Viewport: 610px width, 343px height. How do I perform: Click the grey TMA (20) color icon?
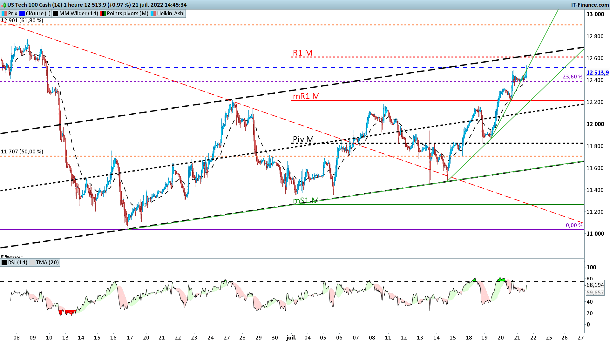click(32, 262)
